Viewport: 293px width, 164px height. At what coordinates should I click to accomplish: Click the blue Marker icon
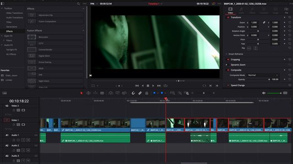tap(162, 93)
